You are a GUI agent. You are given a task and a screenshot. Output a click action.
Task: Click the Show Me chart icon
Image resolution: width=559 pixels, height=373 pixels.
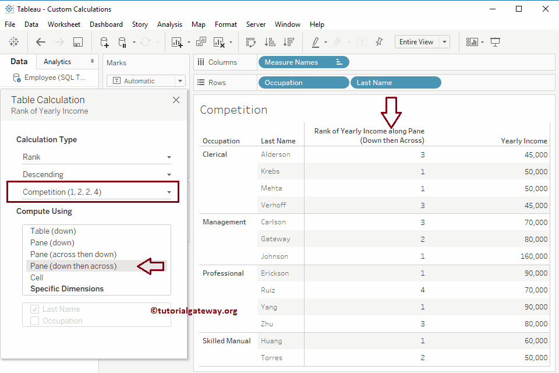(472, 42)
